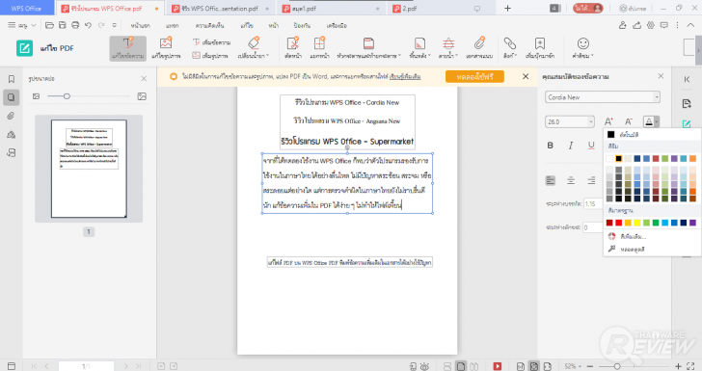Pick the yellow standard color swatch
Screen dimensions: 702x371
pyautogui.click(x=637, y=223)
